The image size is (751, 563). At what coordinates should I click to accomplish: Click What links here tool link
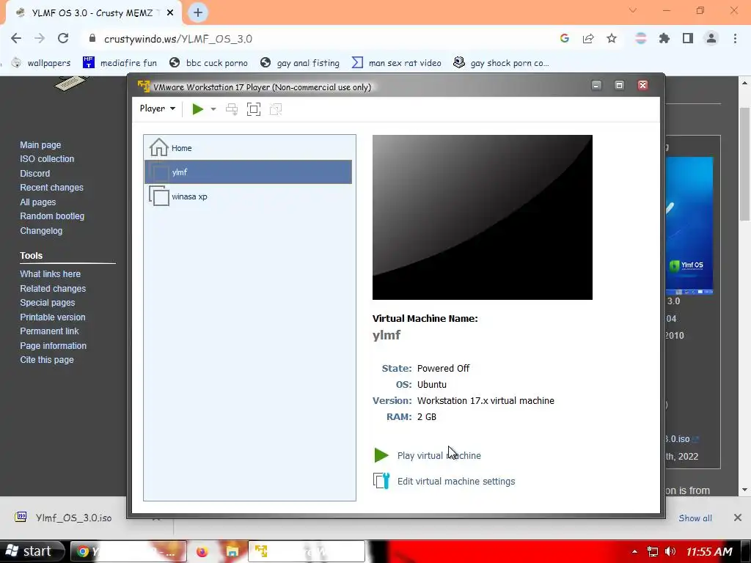50,274
